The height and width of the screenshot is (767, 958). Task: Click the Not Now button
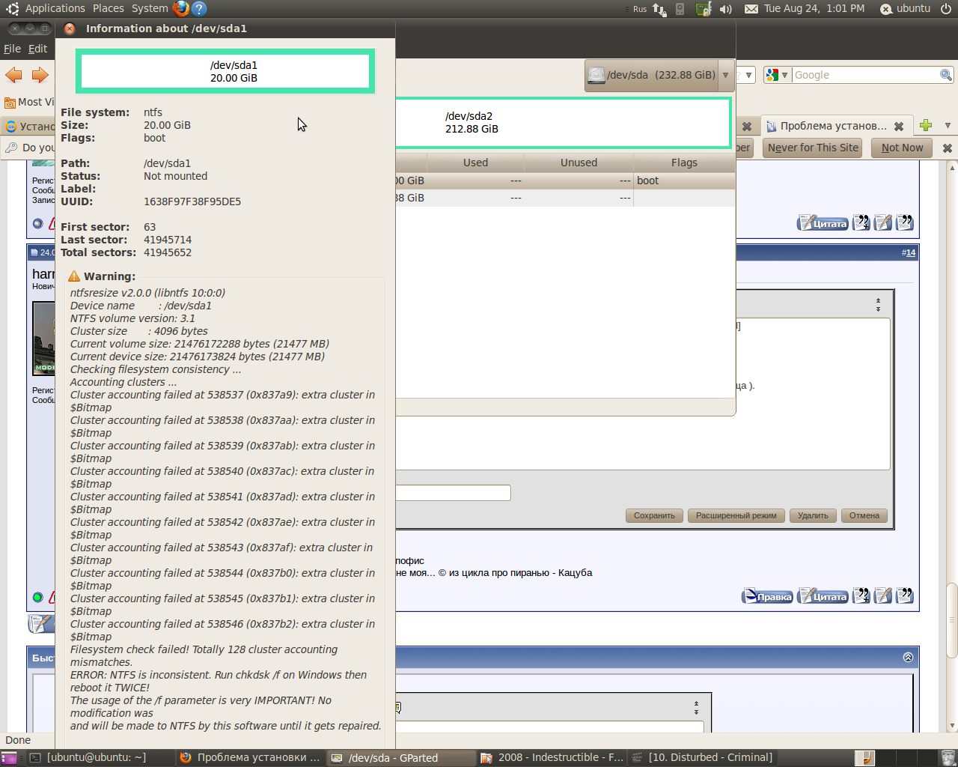pos(902,148)
